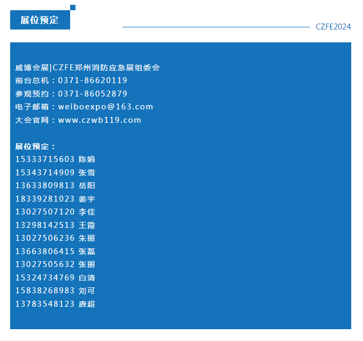Screen dimensions: 363x341
Task: Select the 前台总机 label
Action: (x=32, y=80)
